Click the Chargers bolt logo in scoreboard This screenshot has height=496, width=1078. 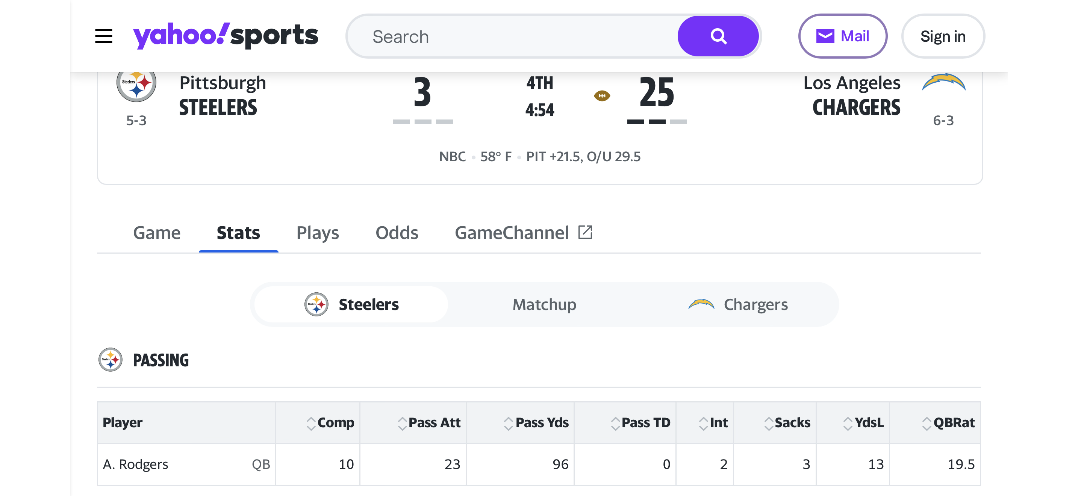[943, 83]
